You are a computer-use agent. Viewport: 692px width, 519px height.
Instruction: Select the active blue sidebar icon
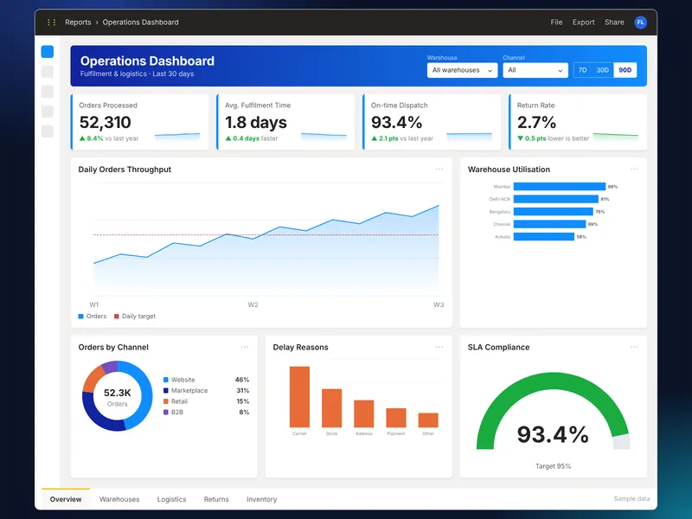48,52
